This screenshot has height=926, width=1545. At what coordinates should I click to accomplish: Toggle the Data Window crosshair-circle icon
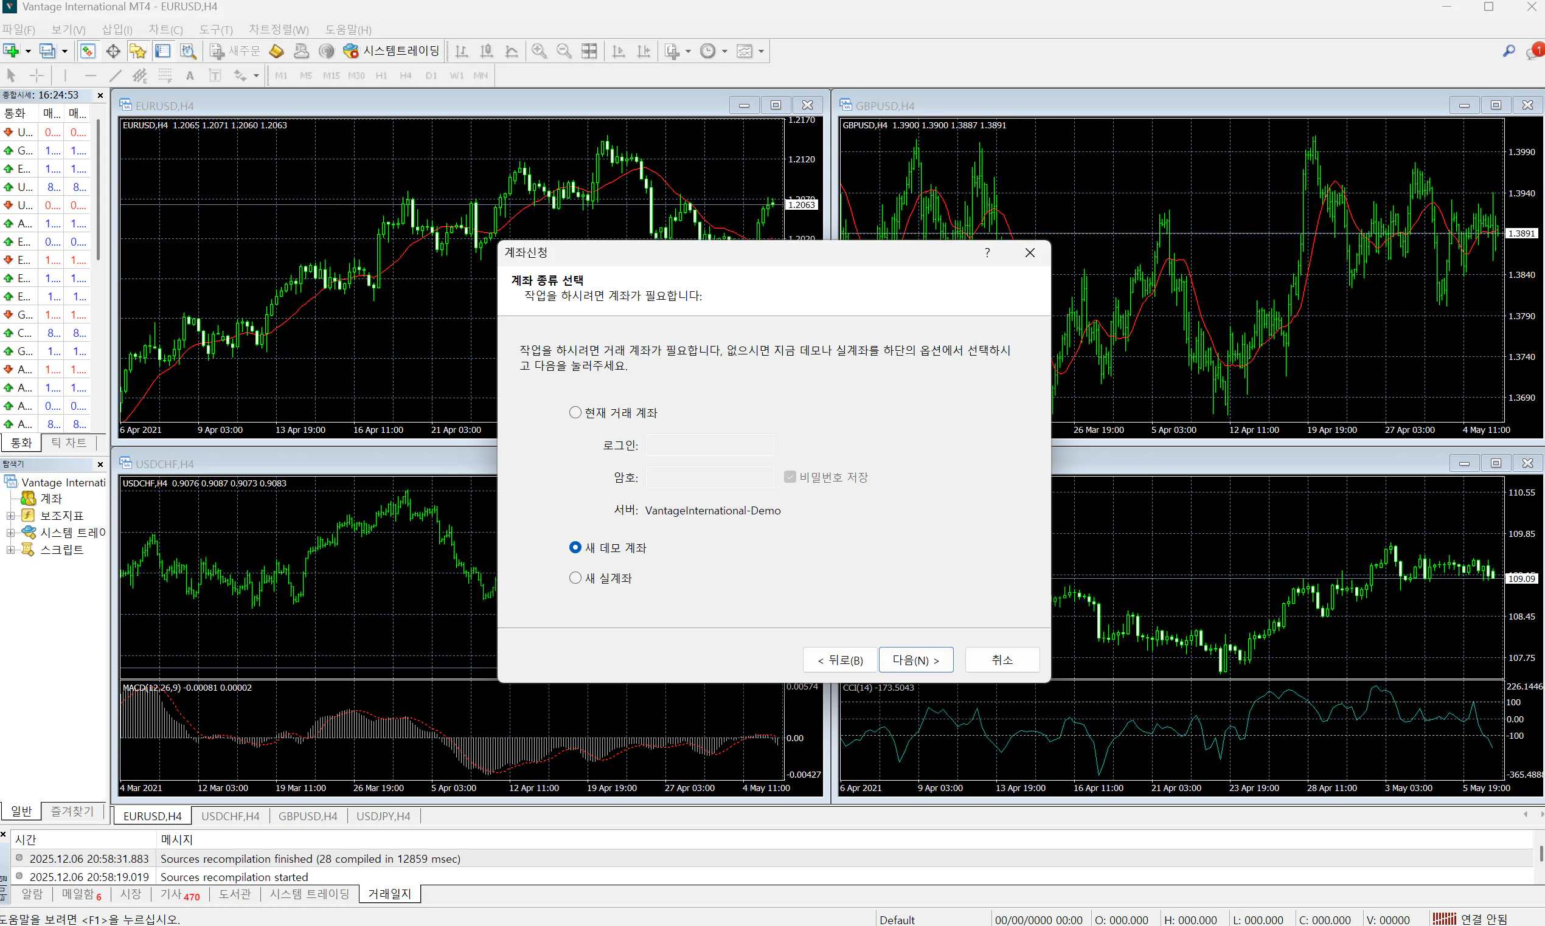click(113, 51)
